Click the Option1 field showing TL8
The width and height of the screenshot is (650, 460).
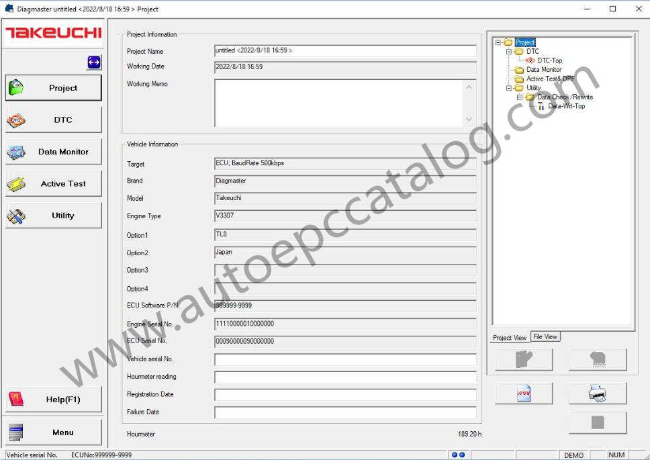pyautogui.click(x=345, y=234)
